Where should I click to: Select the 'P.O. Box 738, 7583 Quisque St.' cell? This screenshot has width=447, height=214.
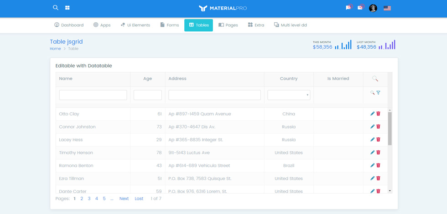tap(215, 179)
